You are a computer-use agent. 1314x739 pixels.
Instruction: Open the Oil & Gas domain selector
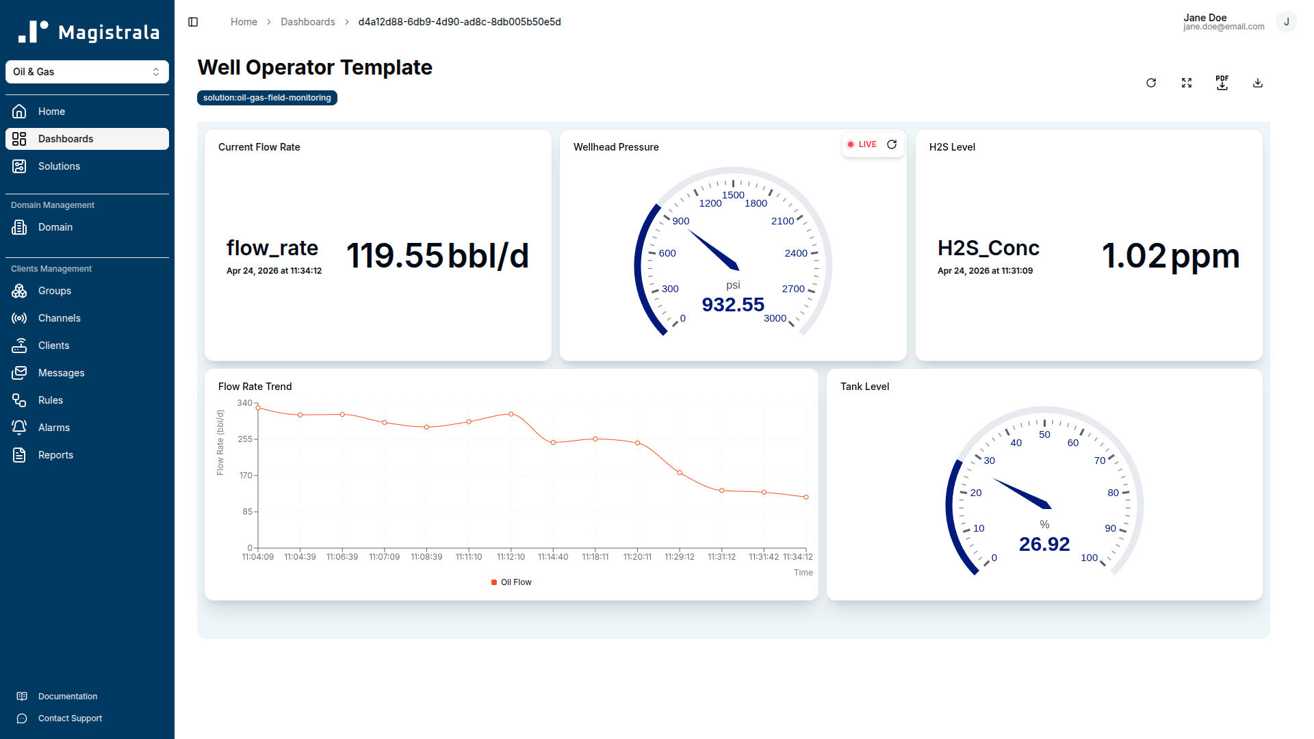pyautogui.click(x=87, y=71)
